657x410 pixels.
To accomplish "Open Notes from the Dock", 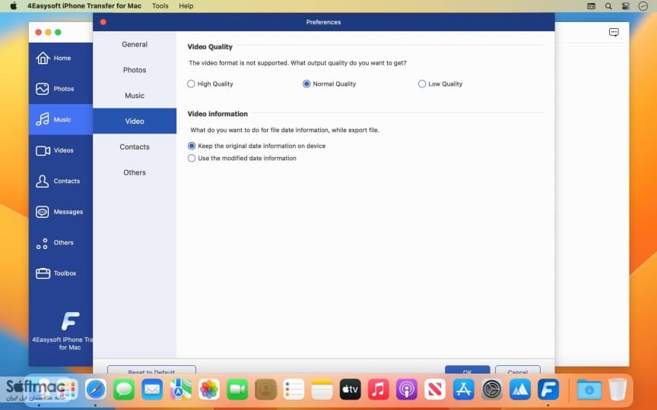I will 322,389.
